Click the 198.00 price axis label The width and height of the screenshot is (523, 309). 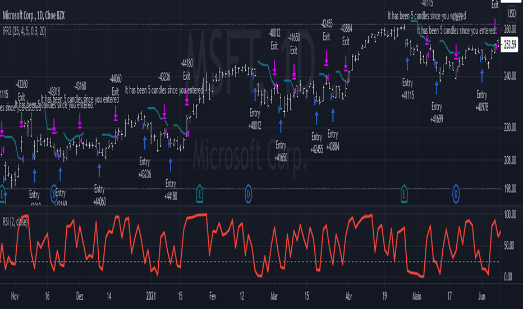pos(510,188)
